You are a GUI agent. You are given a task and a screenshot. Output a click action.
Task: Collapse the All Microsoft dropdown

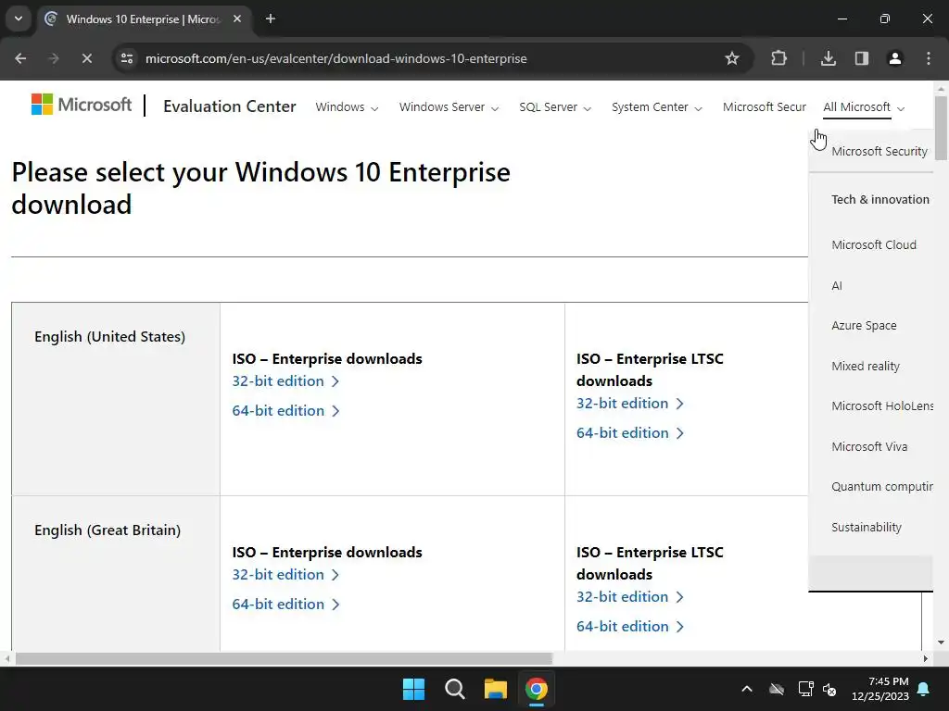point(864,107)
